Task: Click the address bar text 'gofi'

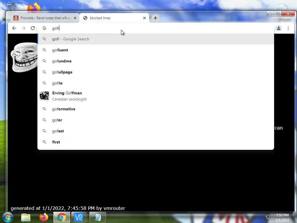Action: (x=56, y=28)
